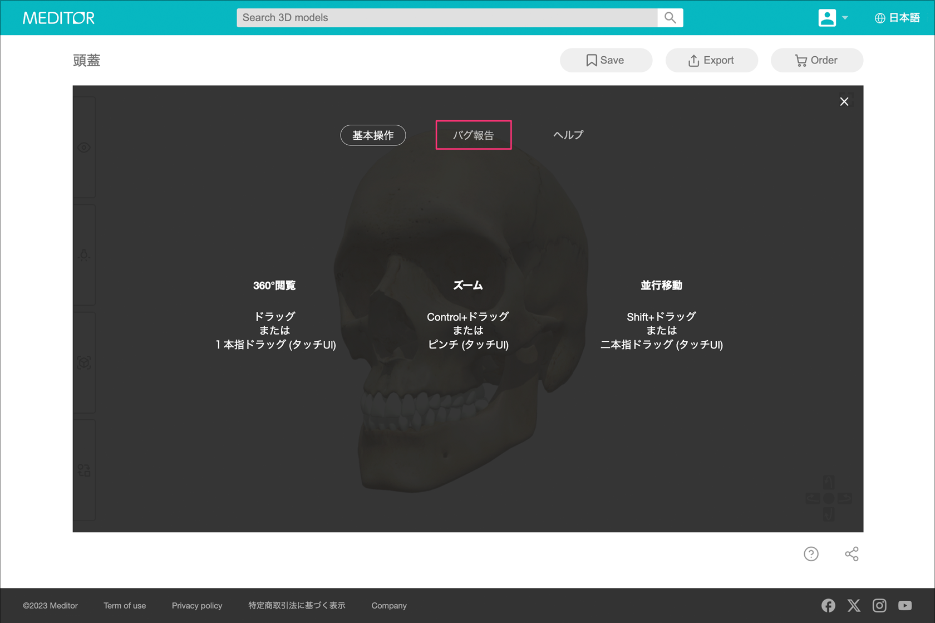
Task: Open Meditor's Facebook page
Action: coord(828,605)
